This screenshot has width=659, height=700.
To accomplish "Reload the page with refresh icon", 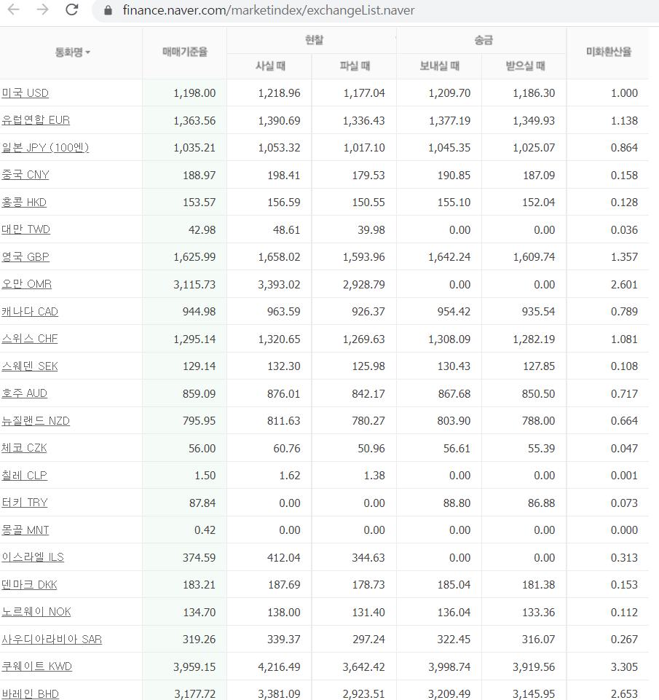I will click(72, 9).
